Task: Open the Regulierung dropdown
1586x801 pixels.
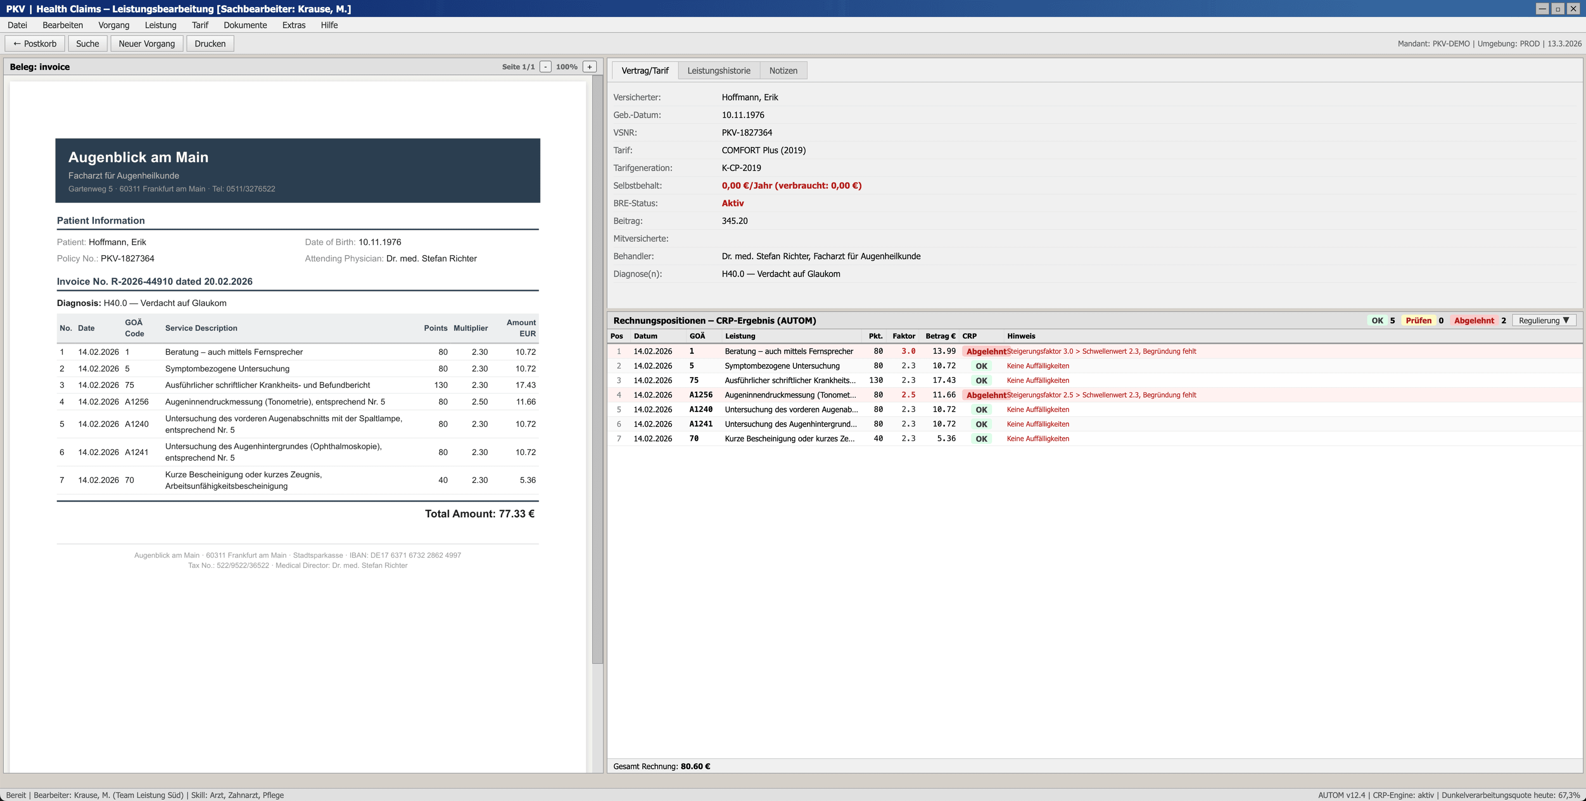Action: pyautogui.click(x=1544, y=320)
